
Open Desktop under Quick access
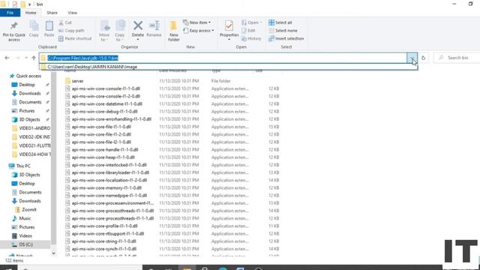point(27,85)
